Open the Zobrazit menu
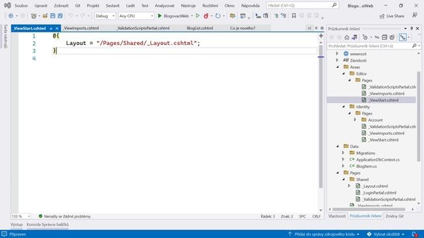The width and height of the screenshot is (424, 238). 61,5
